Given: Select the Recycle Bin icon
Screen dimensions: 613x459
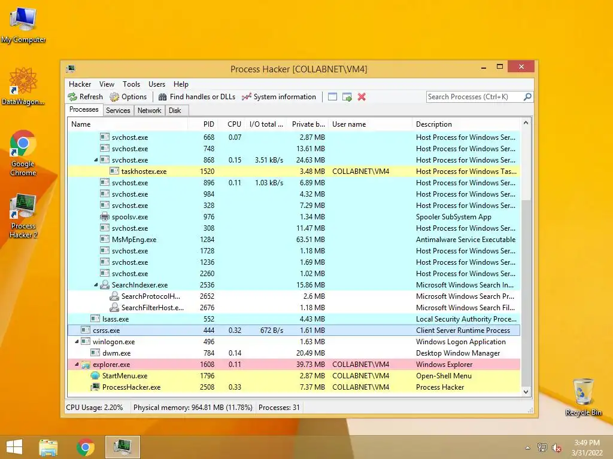Looking at the screenshot, I should click(x=583, y=397).
